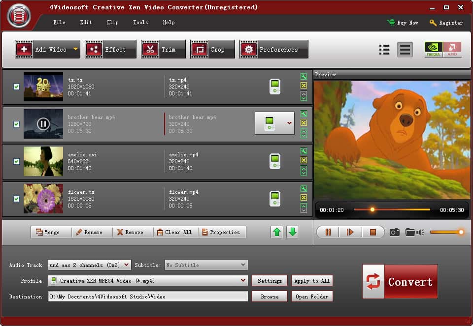Clear All files from the list
This screenshot has width=473, height=326.
(x=175, y=232)
